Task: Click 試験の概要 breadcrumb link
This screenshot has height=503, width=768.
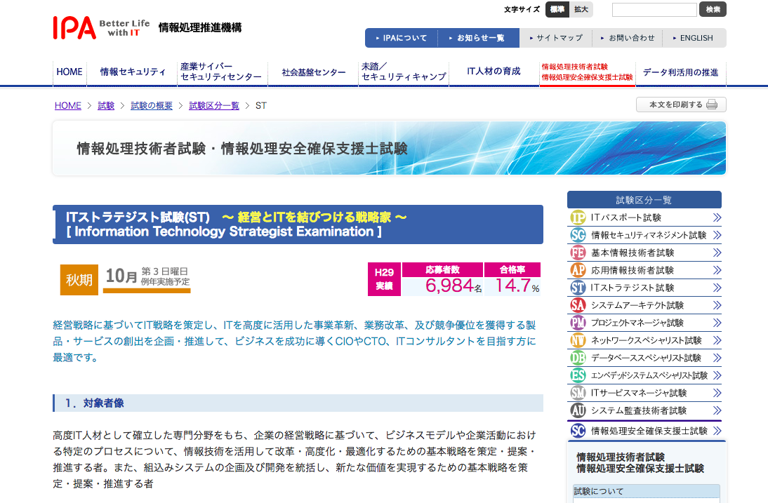Action: [152, 106]
